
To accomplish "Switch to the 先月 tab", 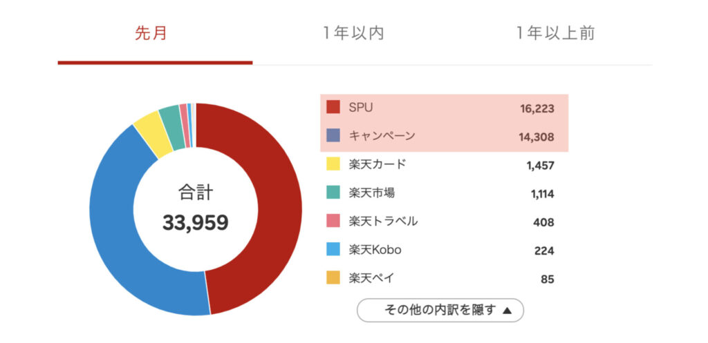I will click(x=151, y=33).
